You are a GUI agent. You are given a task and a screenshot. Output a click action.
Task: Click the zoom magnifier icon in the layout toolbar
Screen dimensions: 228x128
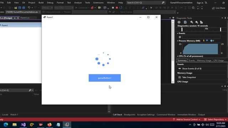click(x=193, y=8)
